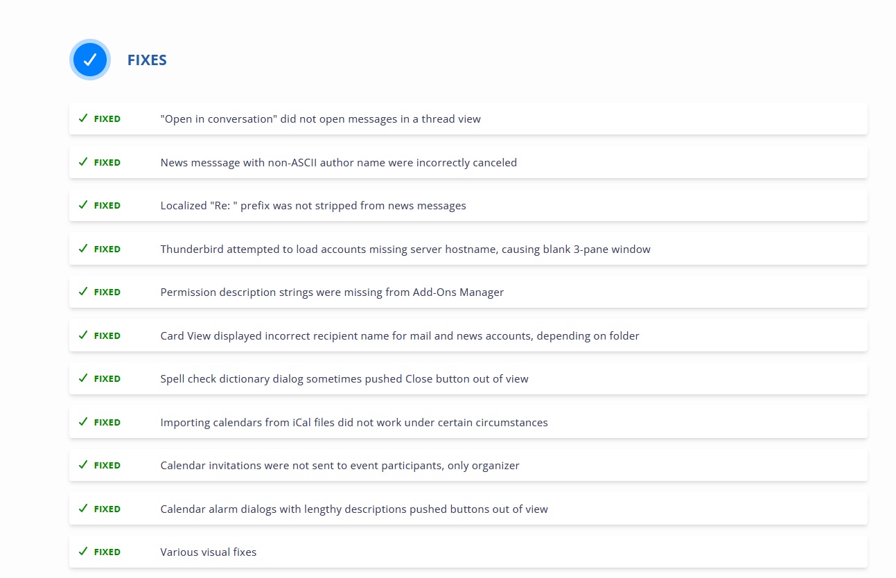Click checkmark icon on Spell check dictionary row
896x578 pixels.
pos(82,378)
